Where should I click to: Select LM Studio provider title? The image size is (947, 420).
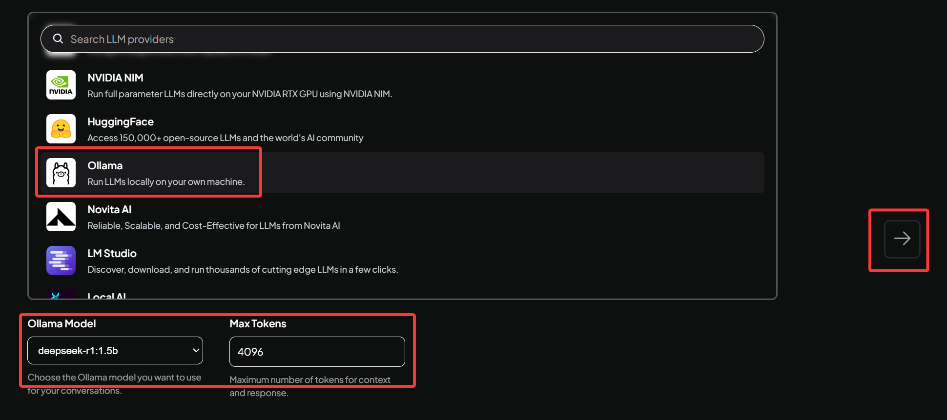pos(112,253)
